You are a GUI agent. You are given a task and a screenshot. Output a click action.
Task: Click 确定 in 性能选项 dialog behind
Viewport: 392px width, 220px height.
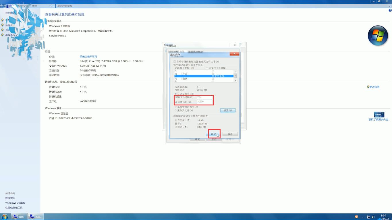pos(197,139)
